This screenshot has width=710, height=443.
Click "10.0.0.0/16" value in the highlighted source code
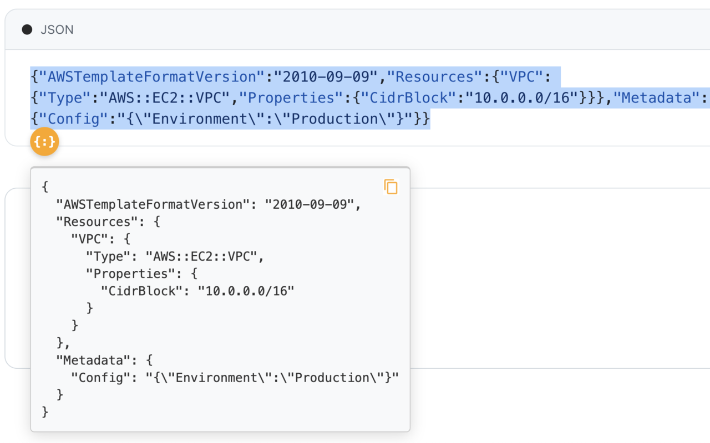coord(521,97)
